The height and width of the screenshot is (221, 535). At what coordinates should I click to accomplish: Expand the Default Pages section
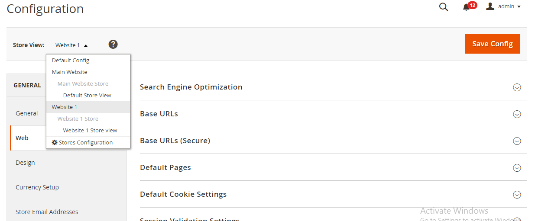(517, 168)
